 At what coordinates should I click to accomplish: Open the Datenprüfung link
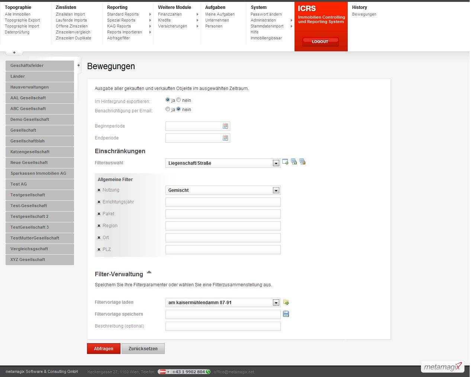(17, 32)
